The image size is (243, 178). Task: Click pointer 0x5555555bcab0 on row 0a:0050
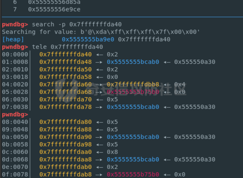[133, 137]
